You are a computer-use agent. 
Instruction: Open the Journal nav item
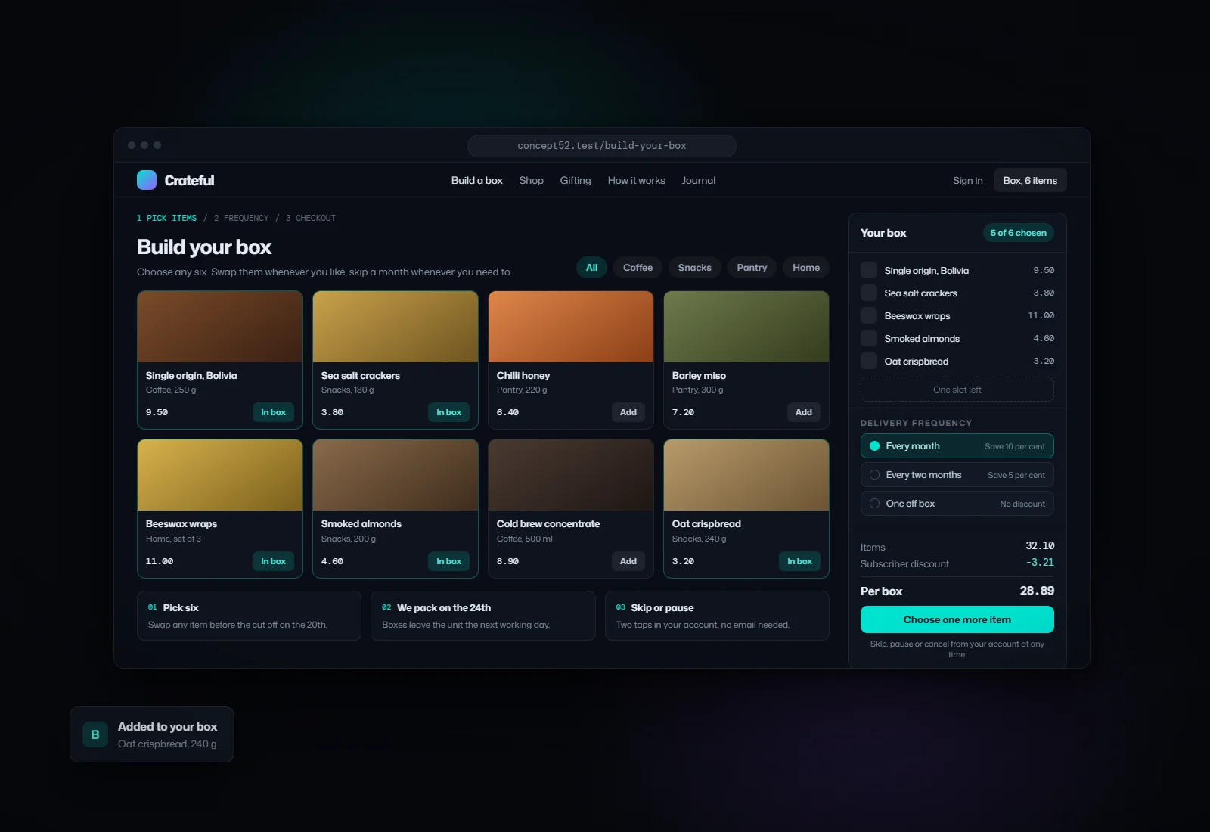point(698,181)
